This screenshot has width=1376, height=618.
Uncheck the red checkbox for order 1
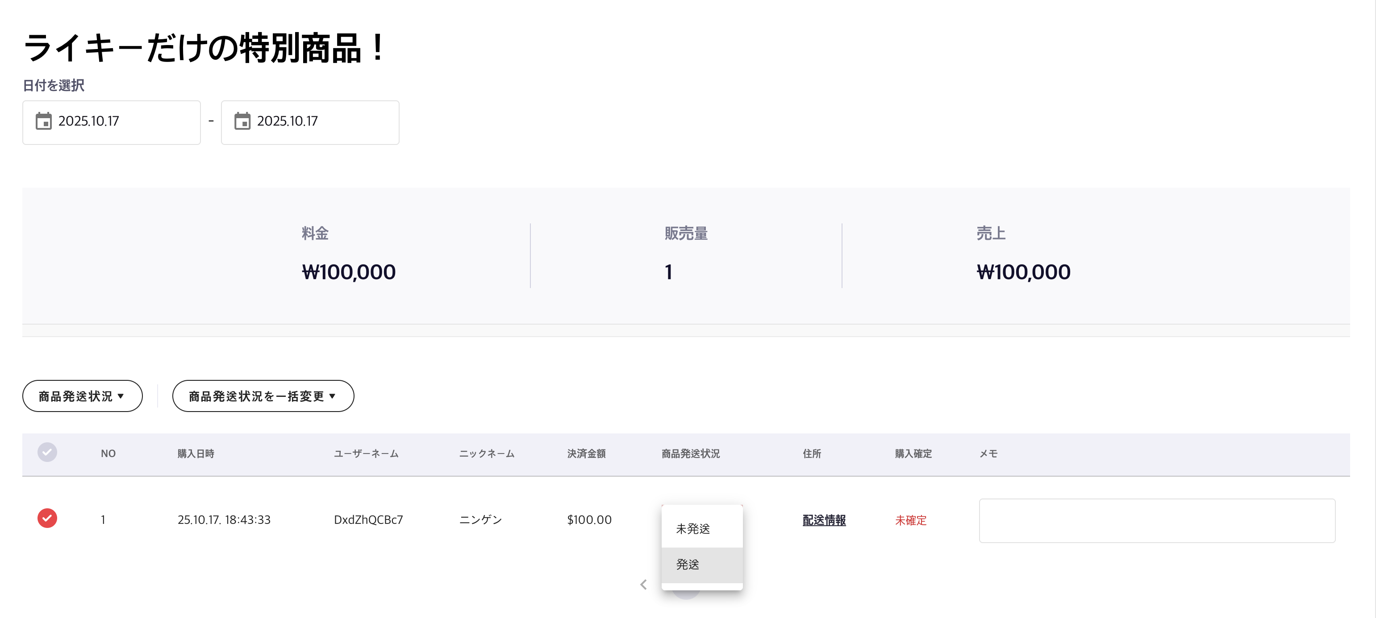coord(47,518)
